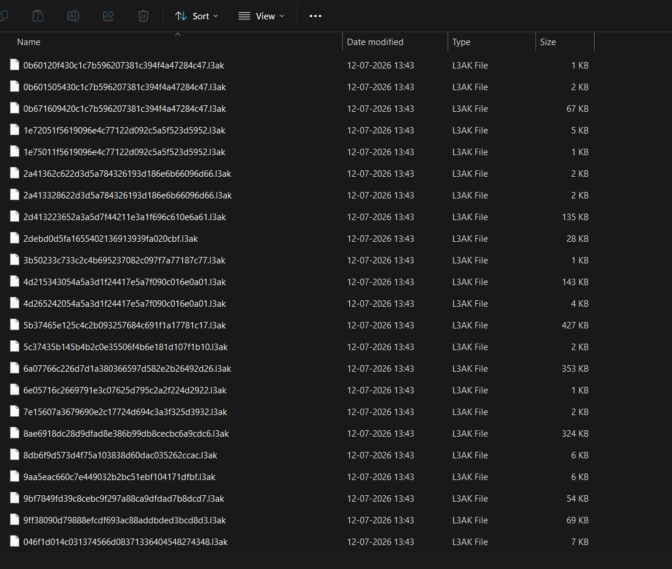Viewport: 672px width, 569px height.
Task: Sort by the Size column header
Action: 548,42
